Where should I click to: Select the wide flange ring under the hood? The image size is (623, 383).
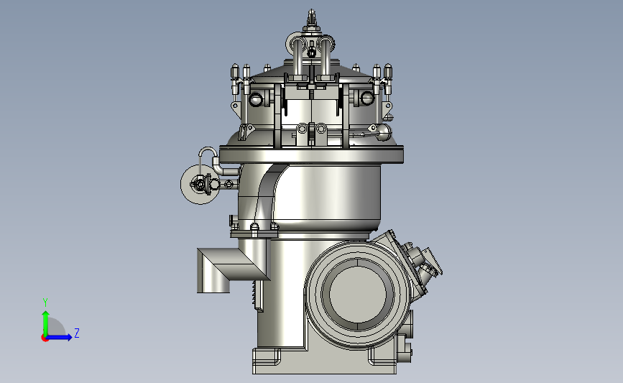pos(312,155)
